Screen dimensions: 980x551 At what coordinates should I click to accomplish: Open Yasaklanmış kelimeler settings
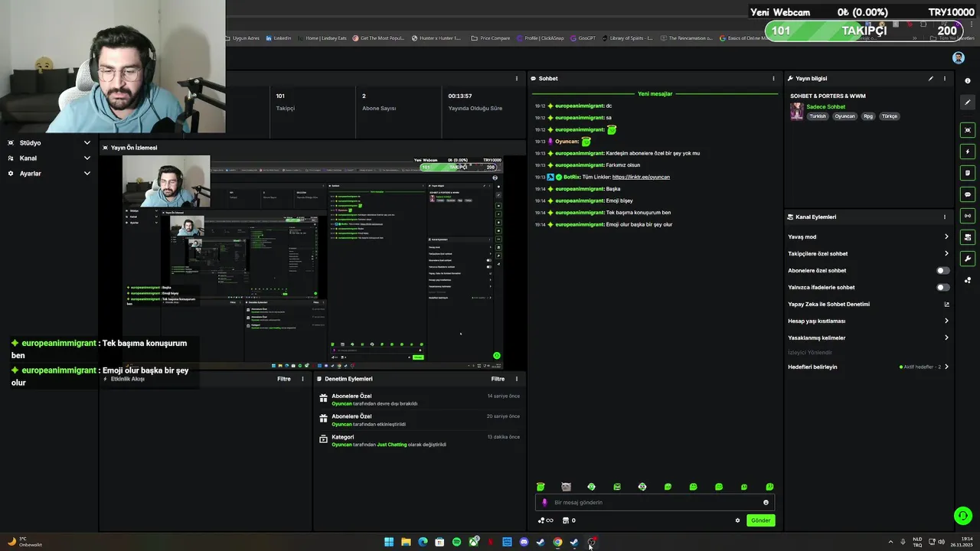pos(946,337)
